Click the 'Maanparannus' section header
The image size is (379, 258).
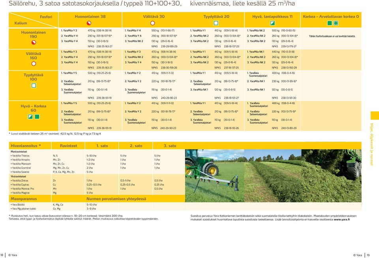point(24,199)
